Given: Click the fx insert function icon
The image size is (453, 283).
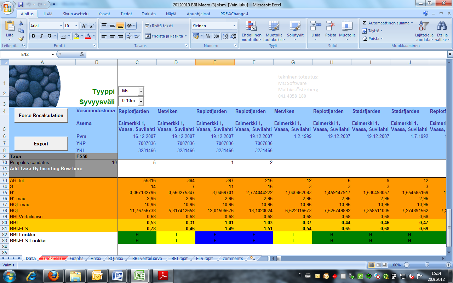Looking at the screenshot, I should (x=82, y=54).
